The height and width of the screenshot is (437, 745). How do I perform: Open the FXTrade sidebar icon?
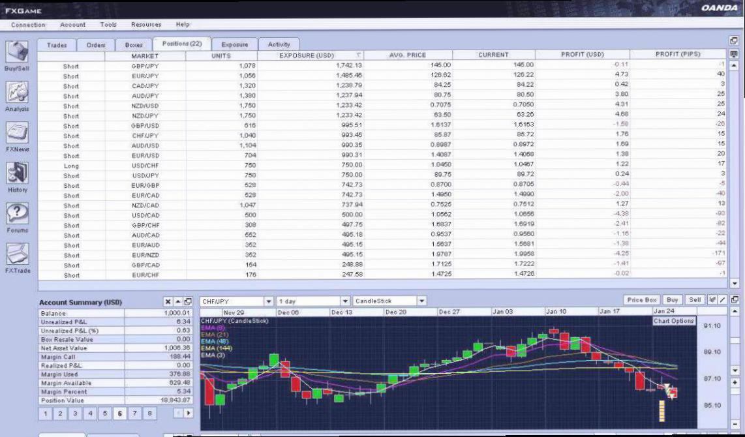17,254
